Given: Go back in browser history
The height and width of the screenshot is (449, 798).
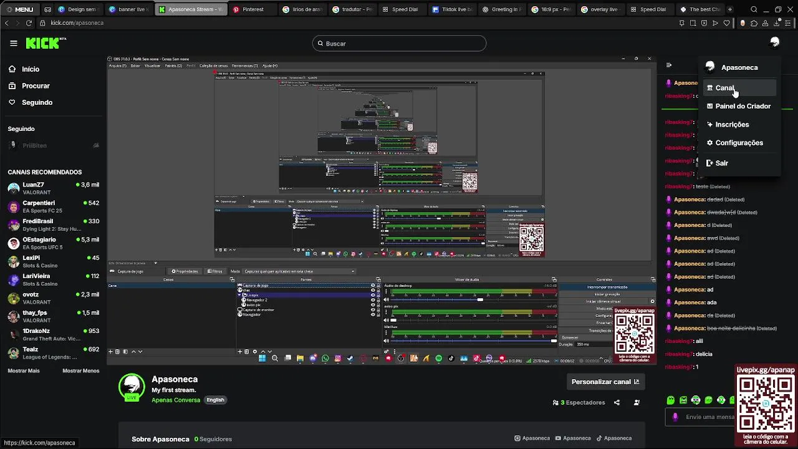Looking at the screenshot, I should [x=6, y=23].
